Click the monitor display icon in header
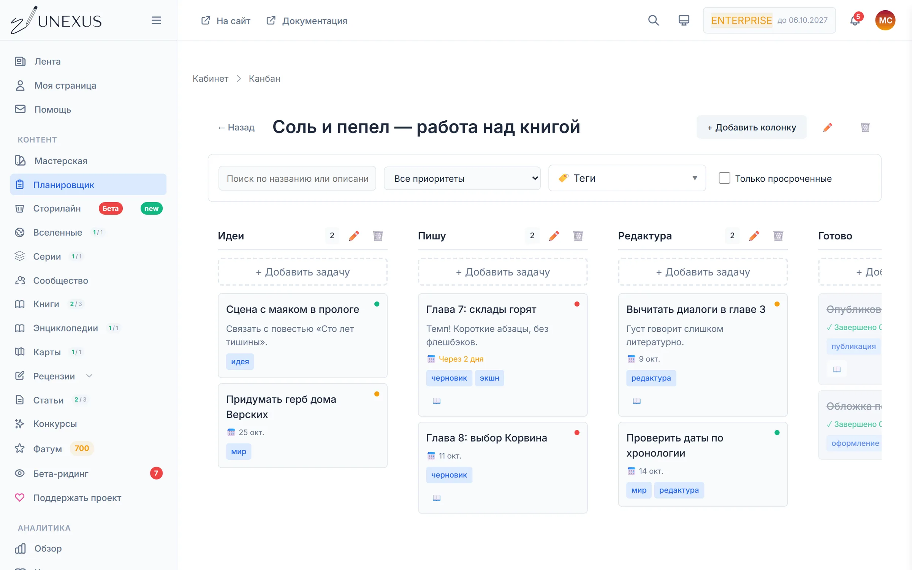This screenshot has width=912, height=570. pyautogui.click(x=684, y=20)
